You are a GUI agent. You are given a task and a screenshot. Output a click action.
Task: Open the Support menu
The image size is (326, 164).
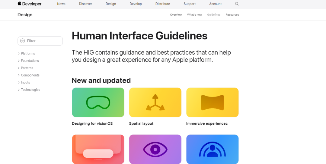point(190,4)
